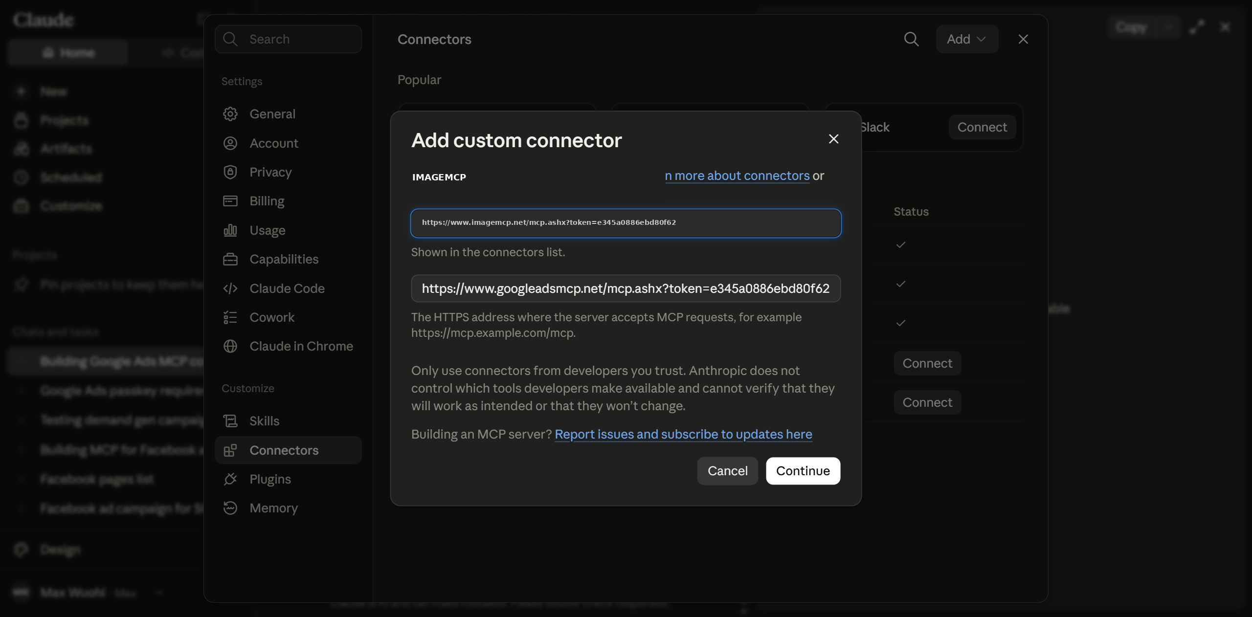Open the Add dropdown in Connectors header
Viewport: 1252px width, 617px height.
click(x=966, y=39)
